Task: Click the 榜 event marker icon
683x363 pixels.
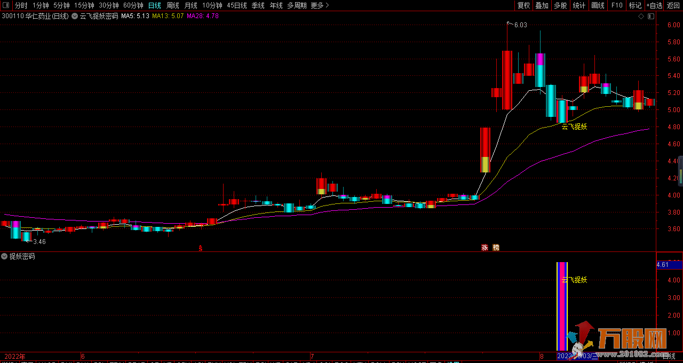Action: (496, 248)
